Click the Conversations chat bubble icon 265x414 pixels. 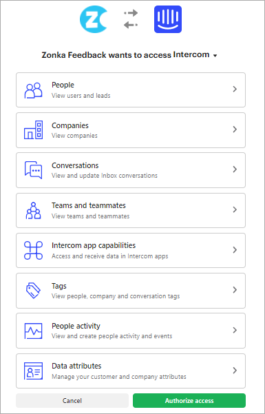click(x=33, y=170)
